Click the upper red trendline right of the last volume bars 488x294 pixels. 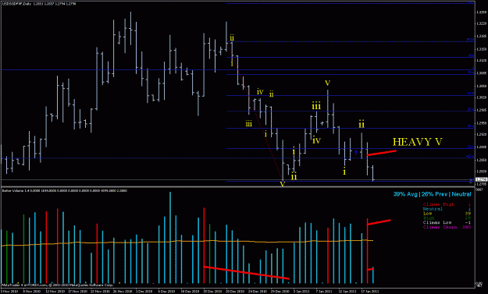379,222
